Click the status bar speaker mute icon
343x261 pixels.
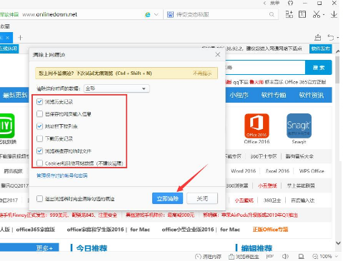tap(285, 257)
